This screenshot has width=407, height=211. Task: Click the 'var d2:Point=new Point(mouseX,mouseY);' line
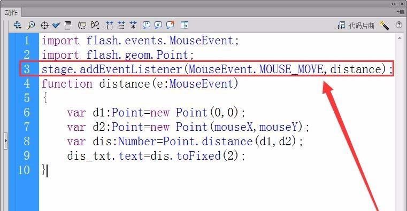click(x=188, y=127)
